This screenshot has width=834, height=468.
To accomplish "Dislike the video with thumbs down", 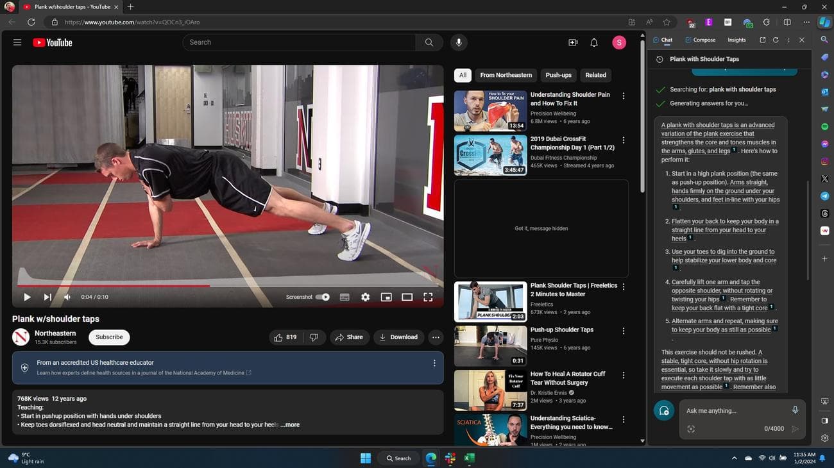I will [x=314, y=337].
